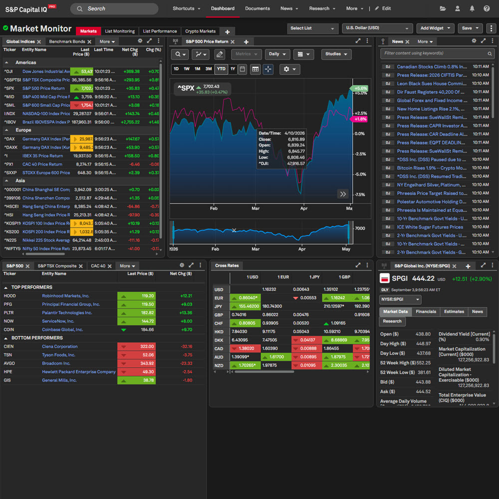Open the Financials tab for SPGI
The image size is (499, 499).
point(426,312)
